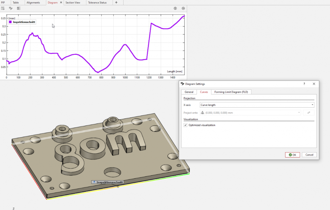Open the Table tab
Screen dimensions: 330x210
[16, 3]
